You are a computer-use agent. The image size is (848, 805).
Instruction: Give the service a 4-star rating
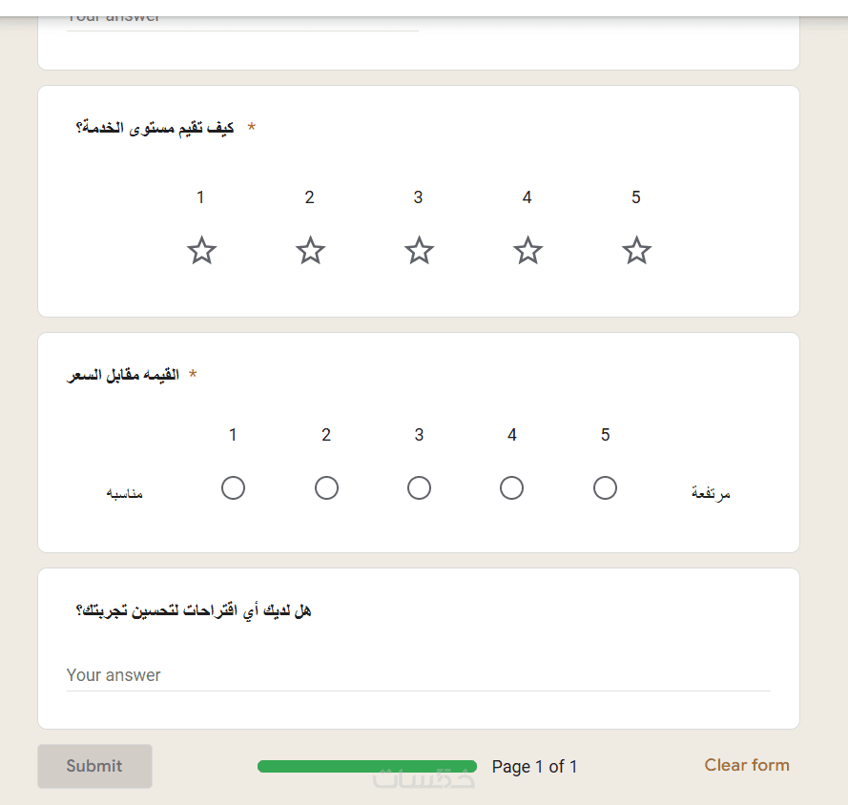527,251
